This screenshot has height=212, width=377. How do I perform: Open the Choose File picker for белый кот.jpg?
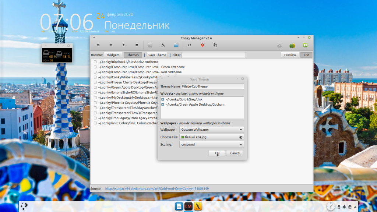click(212, 137)
